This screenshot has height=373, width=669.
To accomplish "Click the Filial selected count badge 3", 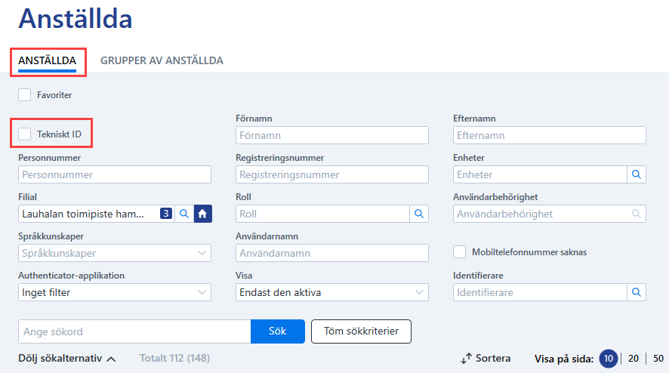I will coord(166,214).
